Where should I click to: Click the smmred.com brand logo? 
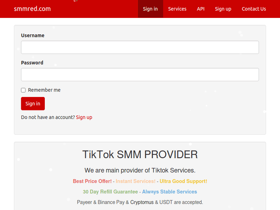[32, 9]
